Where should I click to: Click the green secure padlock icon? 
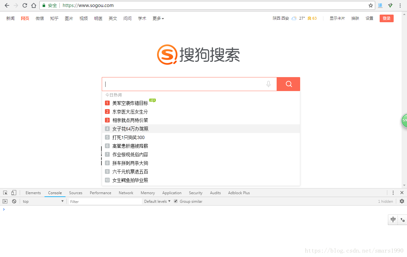click(x=44, y=5)
